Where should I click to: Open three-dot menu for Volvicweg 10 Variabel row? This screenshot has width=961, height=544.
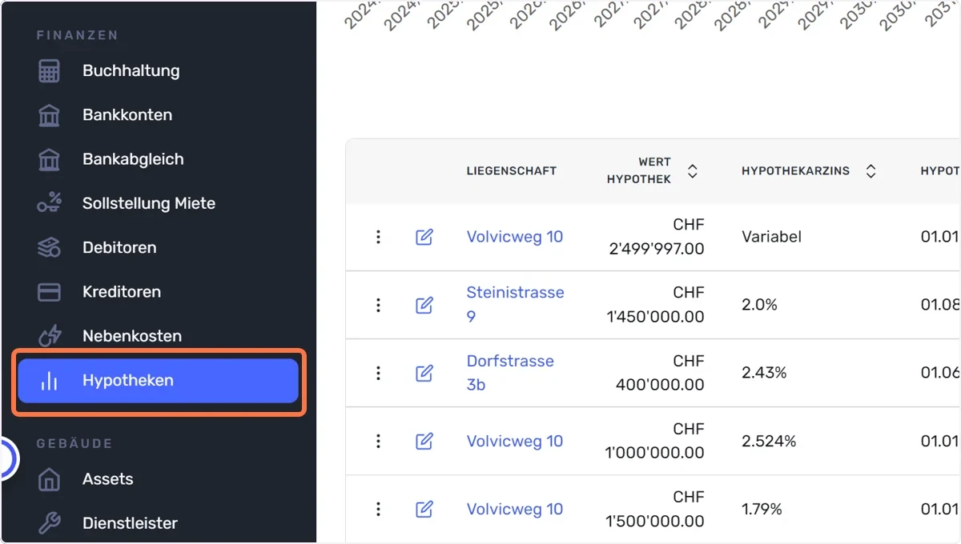378,237
